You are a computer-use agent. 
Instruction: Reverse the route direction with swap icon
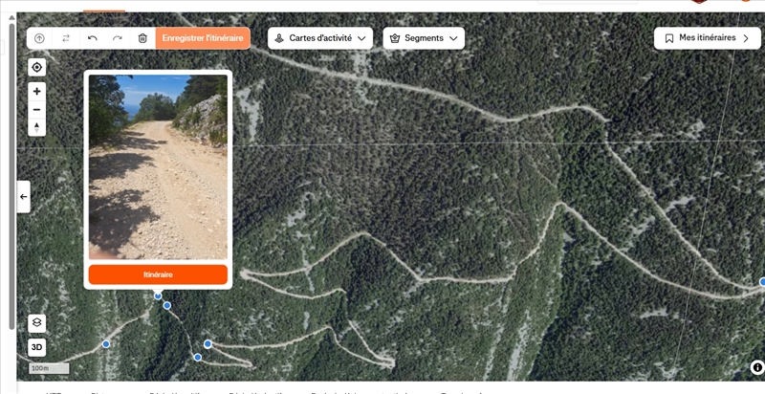click(x=66, y=38)
